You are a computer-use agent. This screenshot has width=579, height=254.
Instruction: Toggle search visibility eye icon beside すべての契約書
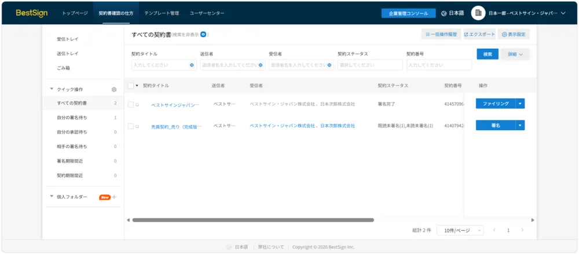pyautogui.click(x=203, y=34)
